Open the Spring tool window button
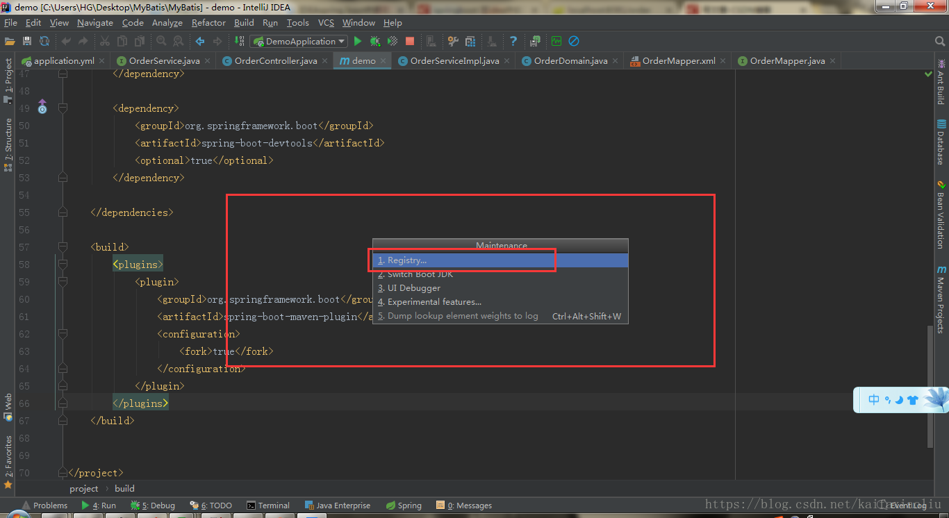Image resolution: width=949 pixels, height=518 pixels. click(404, 506)
